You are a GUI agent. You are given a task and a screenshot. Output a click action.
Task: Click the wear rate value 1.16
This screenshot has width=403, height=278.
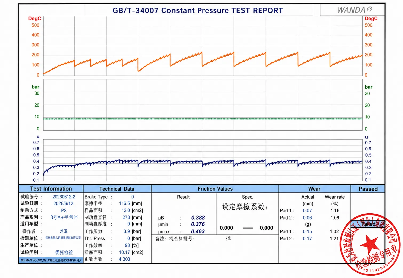tap(335, 210)
